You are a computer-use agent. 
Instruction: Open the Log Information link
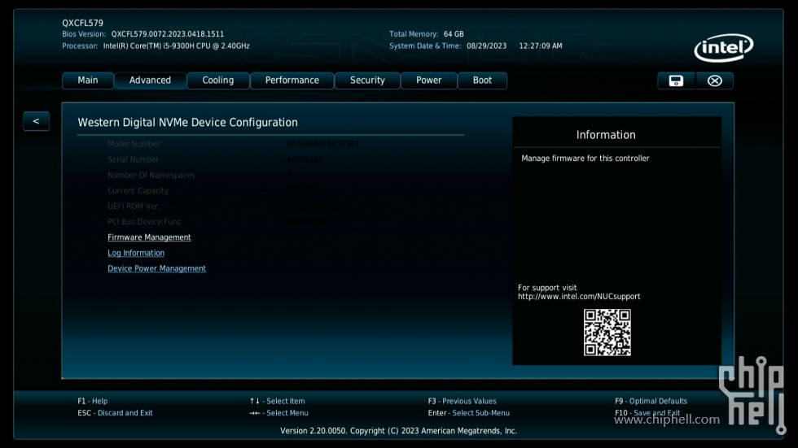[x=136, y=253]
